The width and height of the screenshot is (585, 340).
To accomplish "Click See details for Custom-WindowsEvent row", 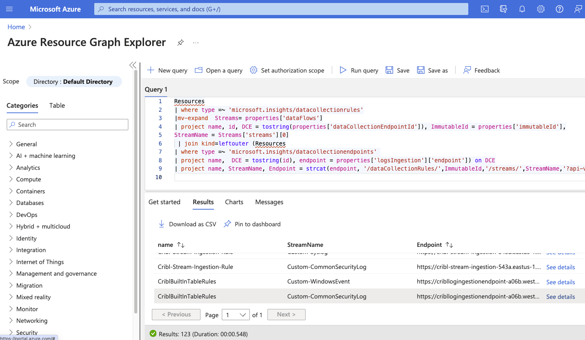I will [x=560, y=282].
